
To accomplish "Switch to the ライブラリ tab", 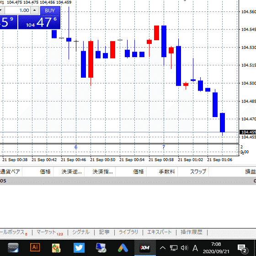I will click(128, 232).
